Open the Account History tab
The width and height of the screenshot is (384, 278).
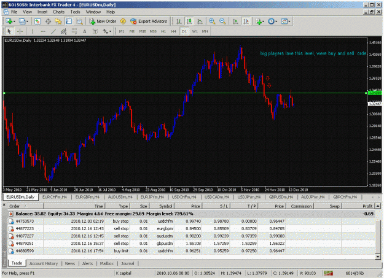click(x=44, y=263)
